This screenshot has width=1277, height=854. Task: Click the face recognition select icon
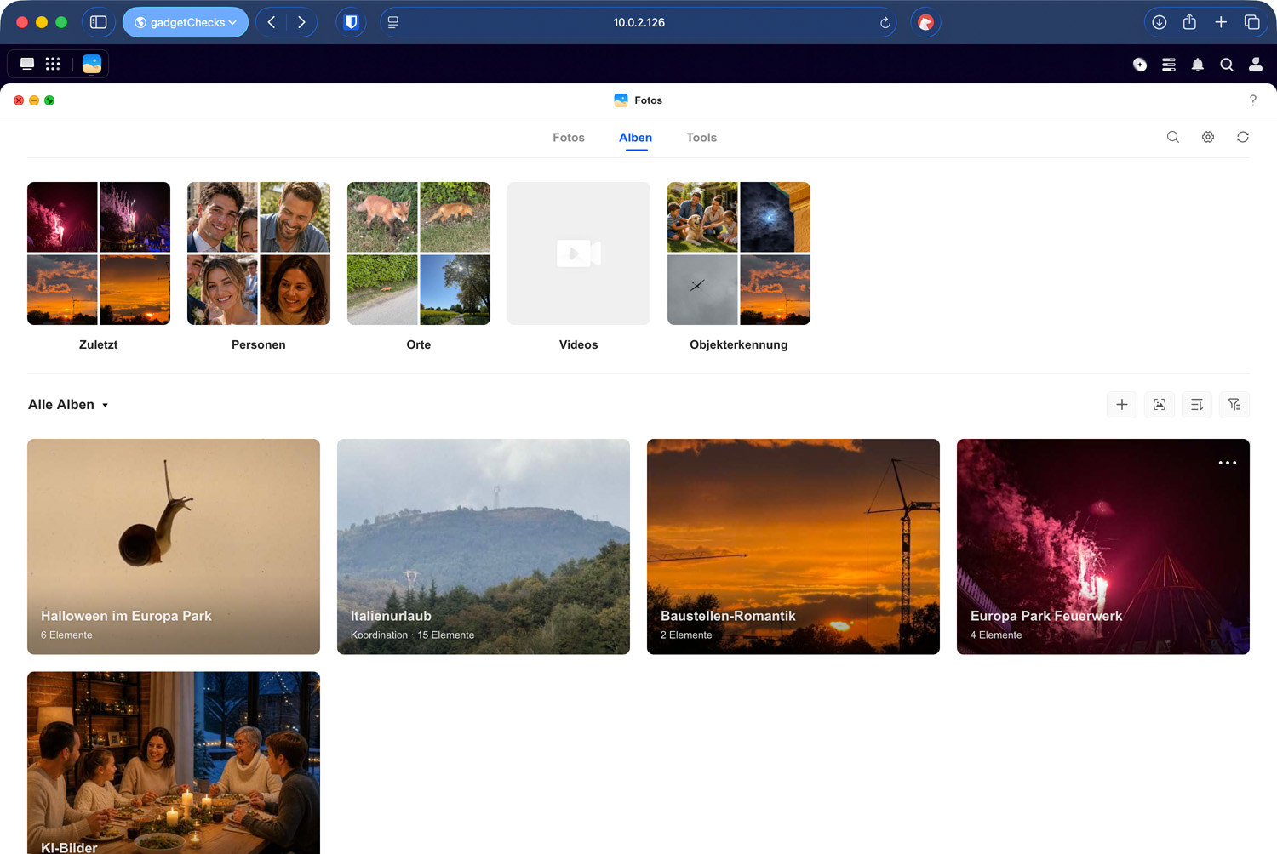[1160, 405]
